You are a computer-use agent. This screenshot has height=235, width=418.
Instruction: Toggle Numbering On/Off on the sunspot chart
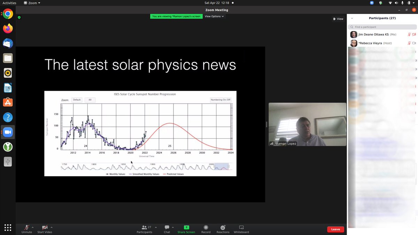click(x=220, y=100)
